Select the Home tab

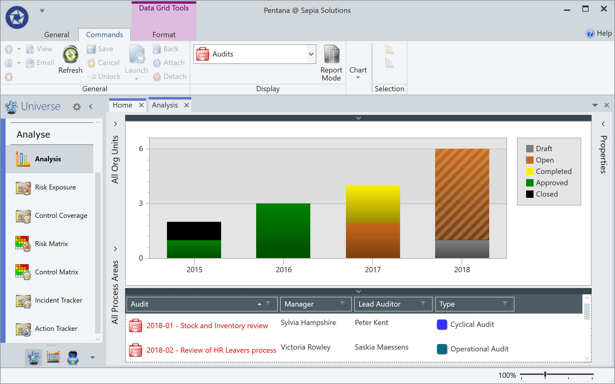[x=122, y=105]
